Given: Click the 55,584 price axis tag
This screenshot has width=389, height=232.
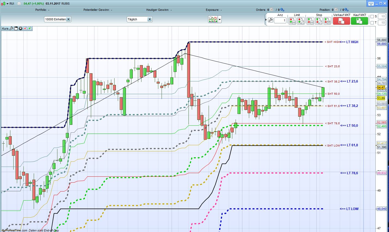Looking at the screenshot, I should (x=382, y=66).
